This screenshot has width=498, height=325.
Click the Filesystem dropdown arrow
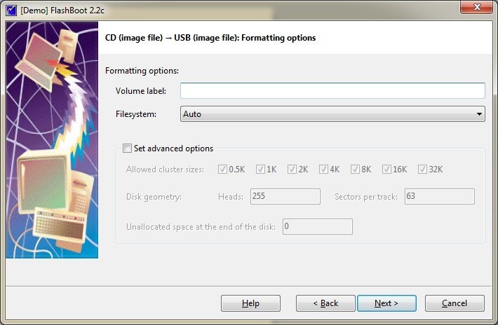click(479, 114)
